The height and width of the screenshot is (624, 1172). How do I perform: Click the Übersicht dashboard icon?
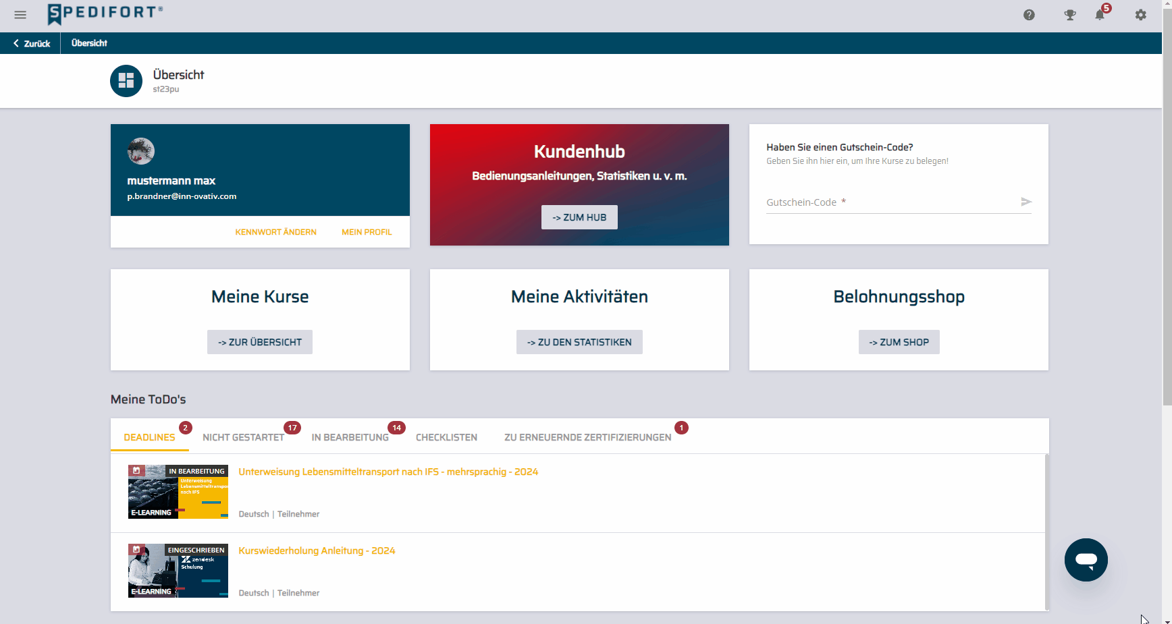point(126,81)
